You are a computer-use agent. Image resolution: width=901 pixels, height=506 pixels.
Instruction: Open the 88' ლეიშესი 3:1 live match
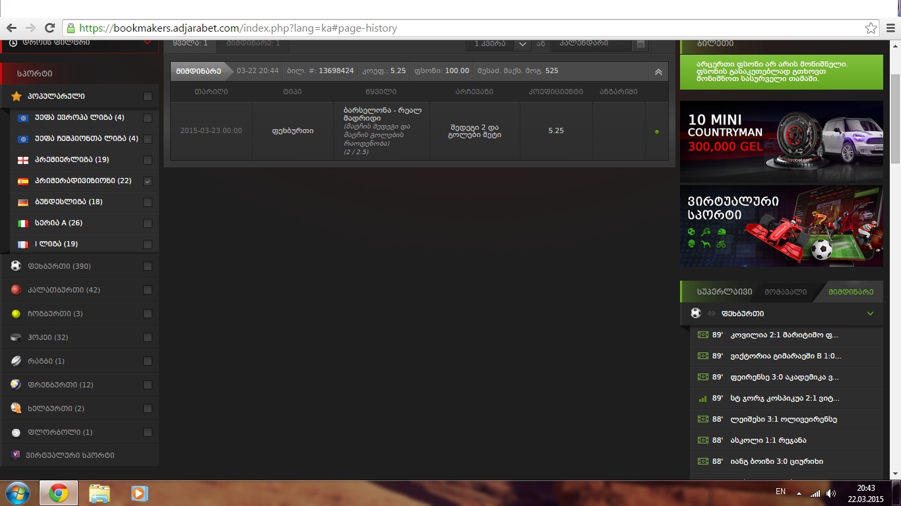point(786,419)
